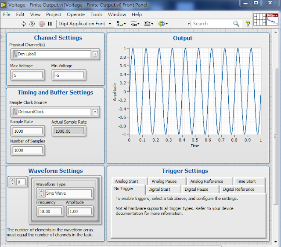Open the View menu
The width and height of the screenshot is (281, 247).
[x=35, y=15]
